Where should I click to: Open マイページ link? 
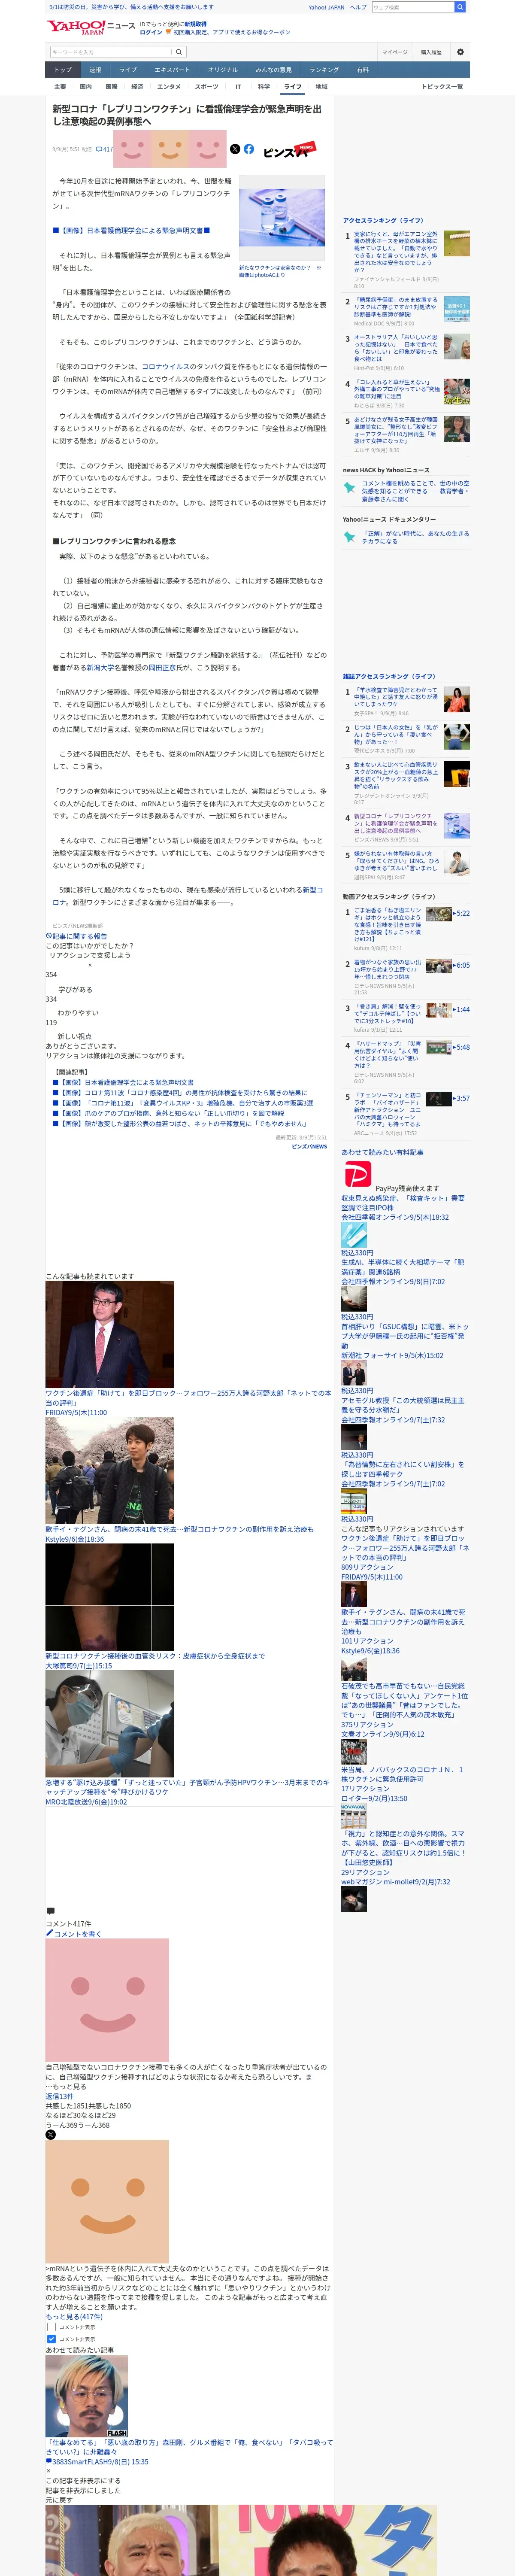pos(395,52)
